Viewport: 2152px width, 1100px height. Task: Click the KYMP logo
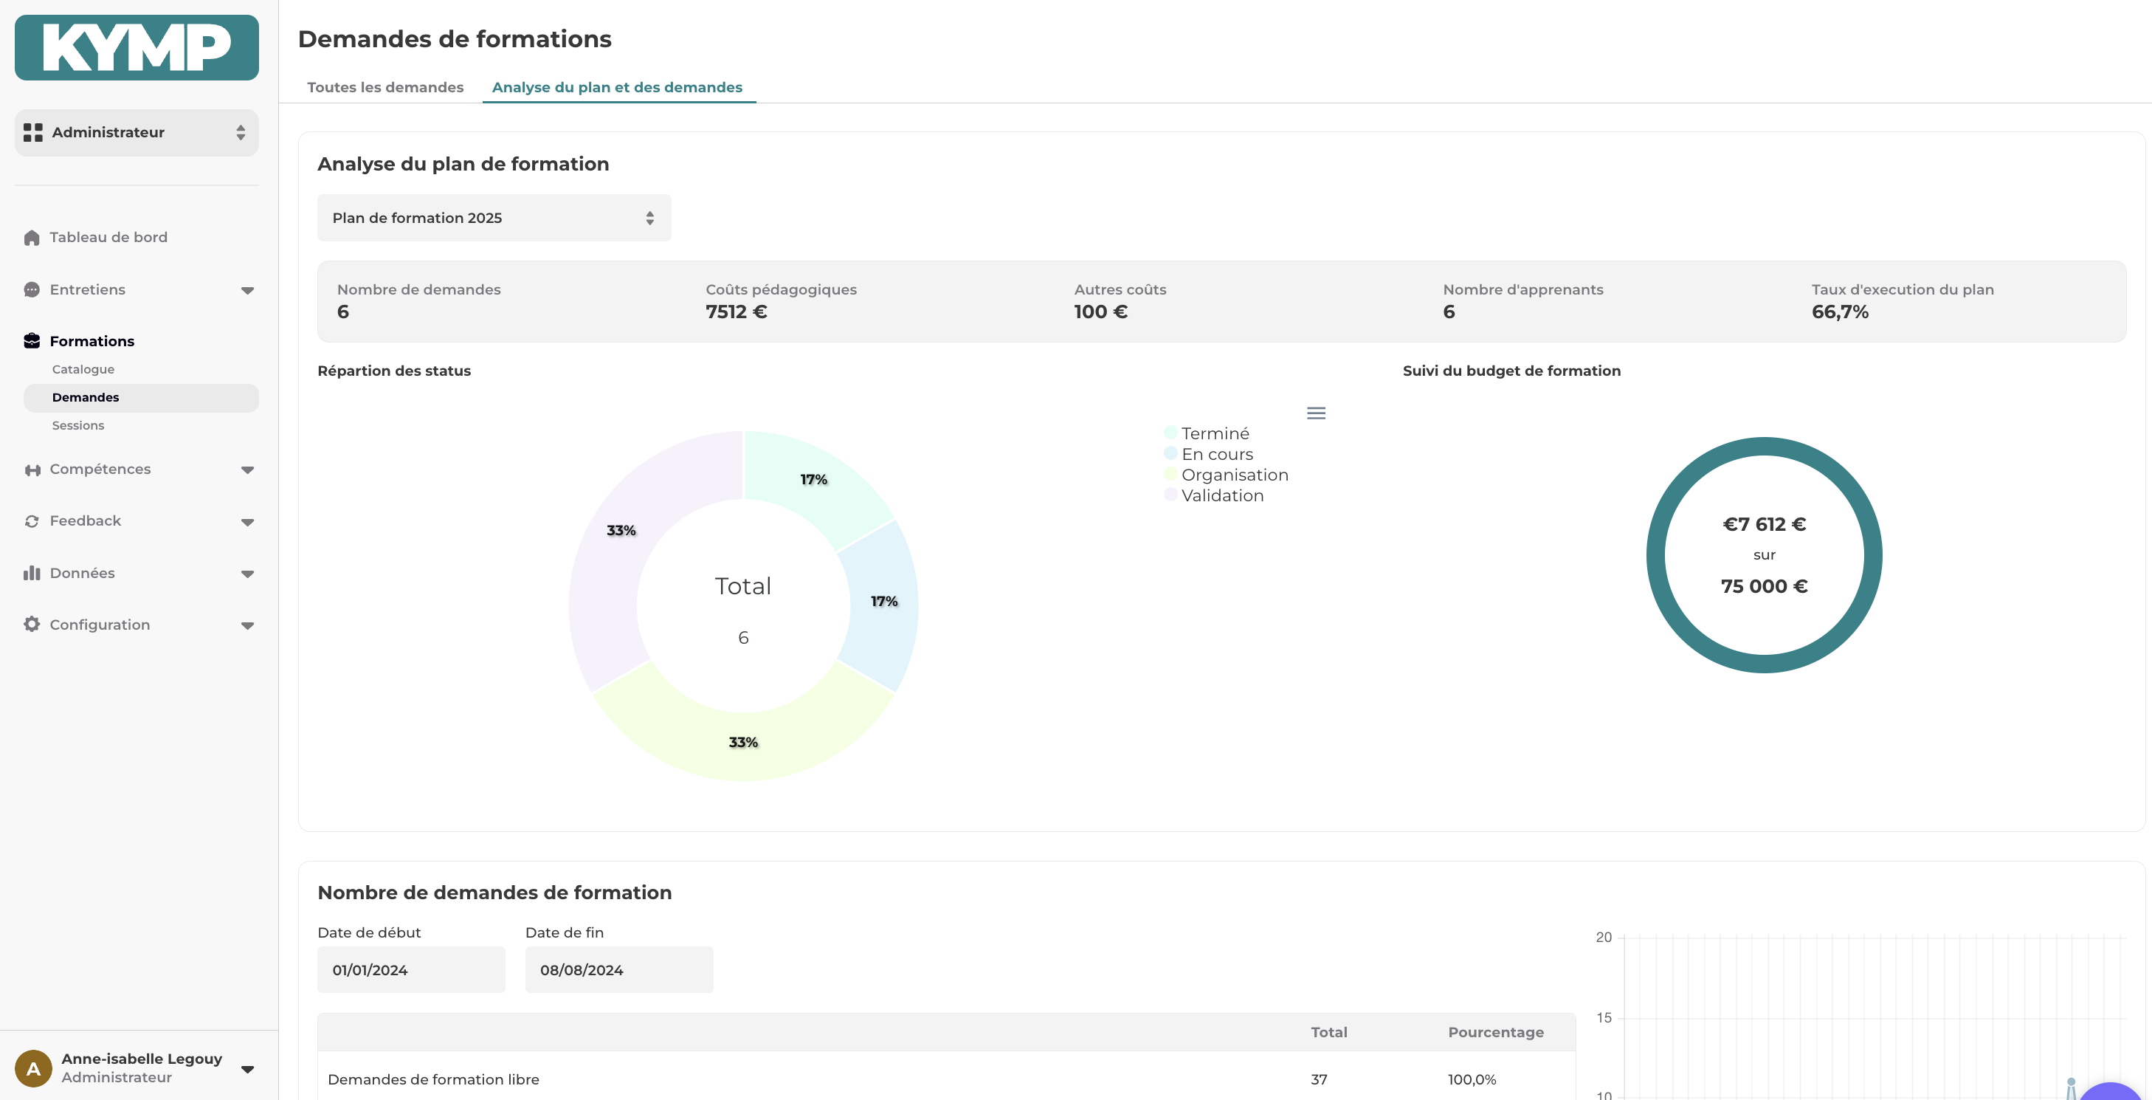137,48
